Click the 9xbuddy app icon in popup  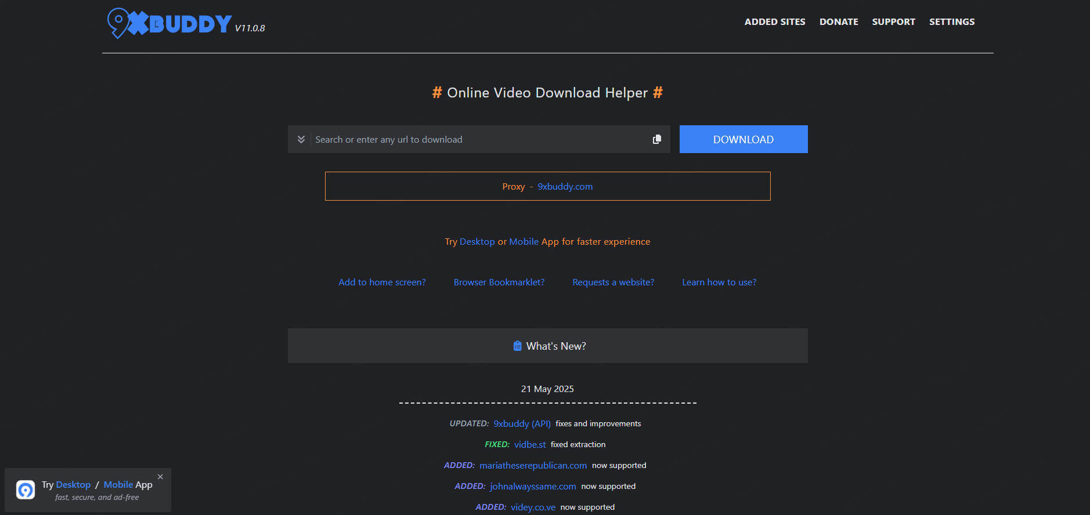pos(26,490)
